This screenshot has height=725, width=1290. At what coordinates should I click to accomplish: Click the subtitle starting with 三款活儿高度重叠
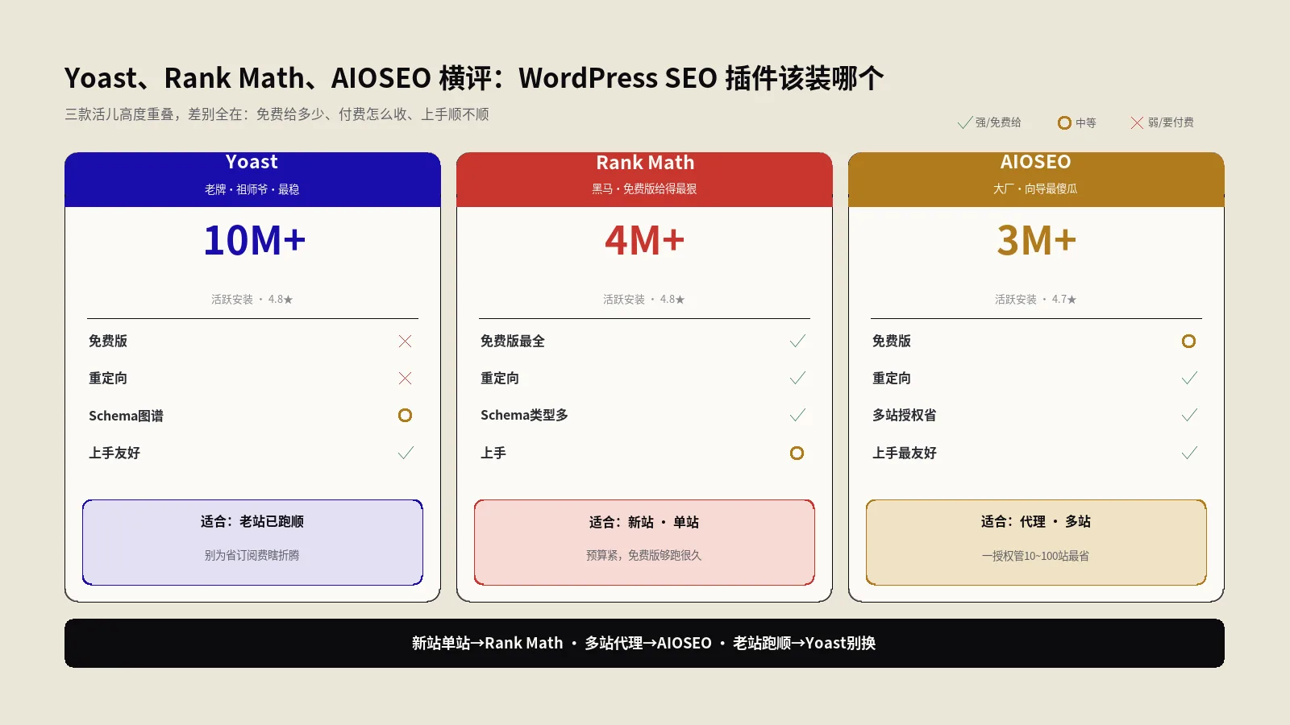coord(277,114)
